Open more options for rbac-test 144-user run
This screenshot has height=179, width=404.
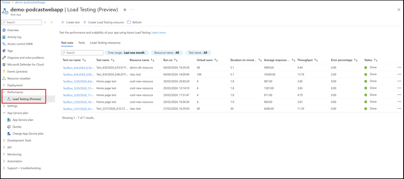pyautogui.click(x=399, y=74)
